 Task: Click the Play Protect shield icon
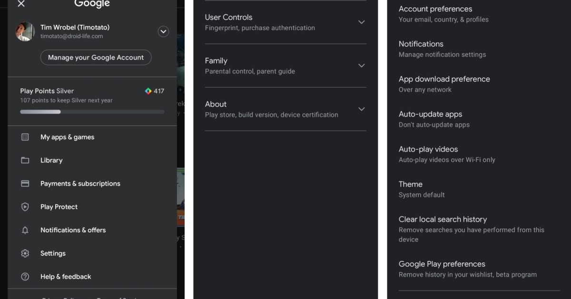click(x=25, y=207)
